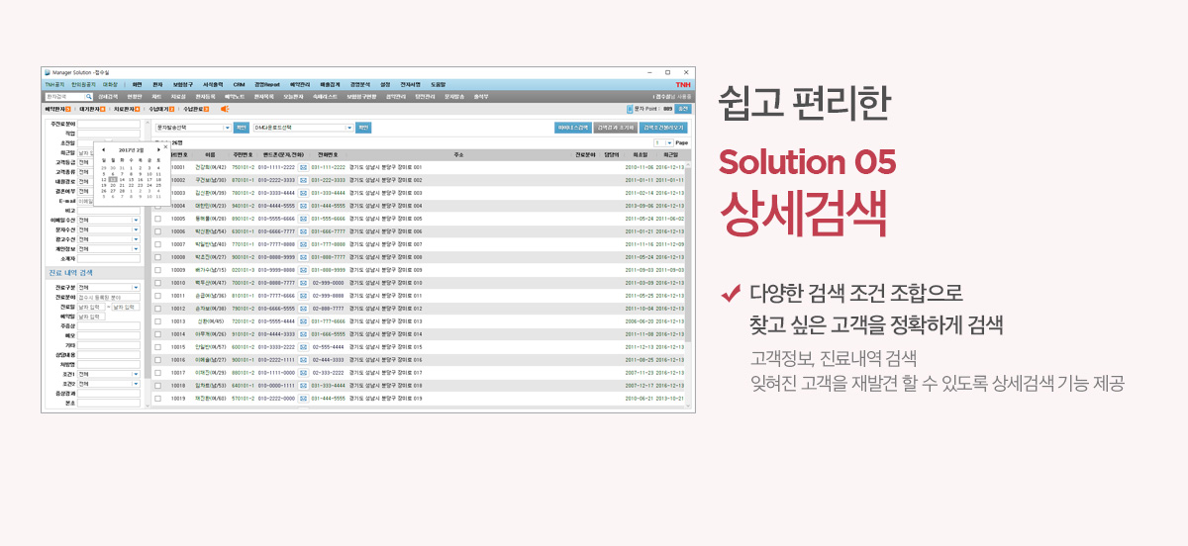
Task: Tick the checkbox for row 10009
Action: pos(157,269)
